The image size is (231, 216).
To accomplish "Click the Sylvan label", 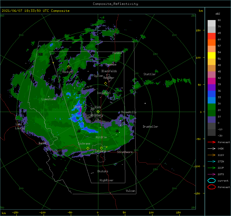I will 98,76.
